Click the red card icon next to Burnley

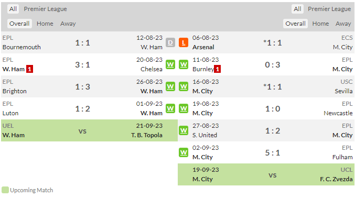217,69
